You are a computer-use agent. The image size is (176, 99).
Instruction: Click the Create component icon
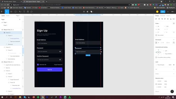84,12
